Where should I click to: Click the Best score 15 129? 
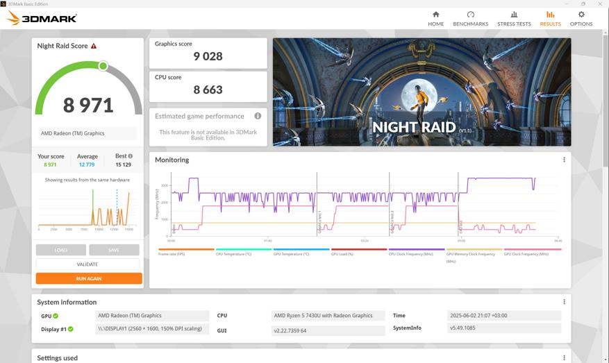tap(123, 164)
